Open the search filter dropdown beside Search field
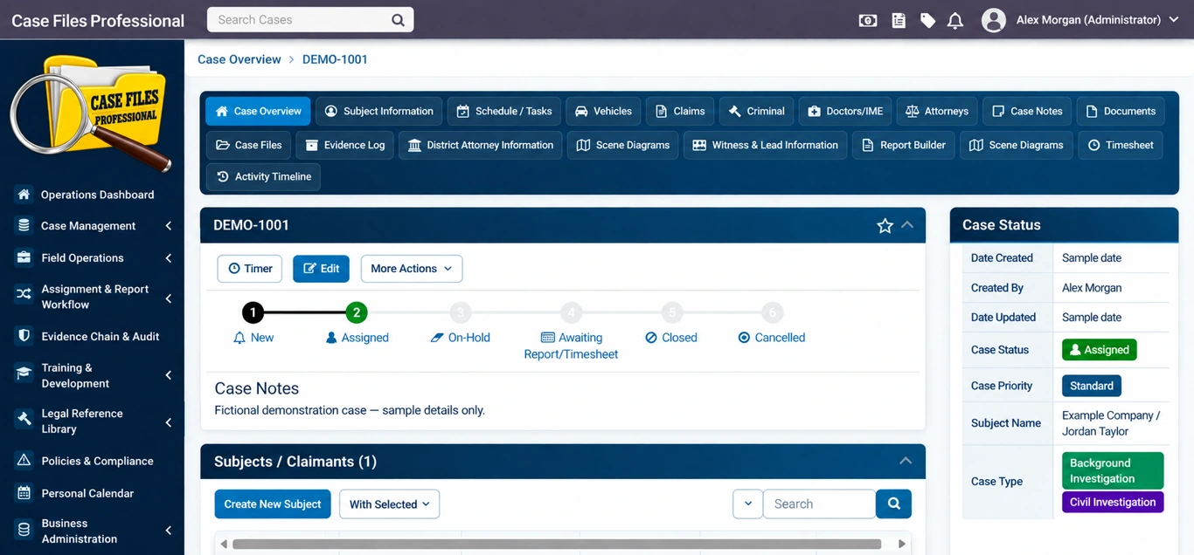Screen dimensions: 1194x555 click(747, 504)
